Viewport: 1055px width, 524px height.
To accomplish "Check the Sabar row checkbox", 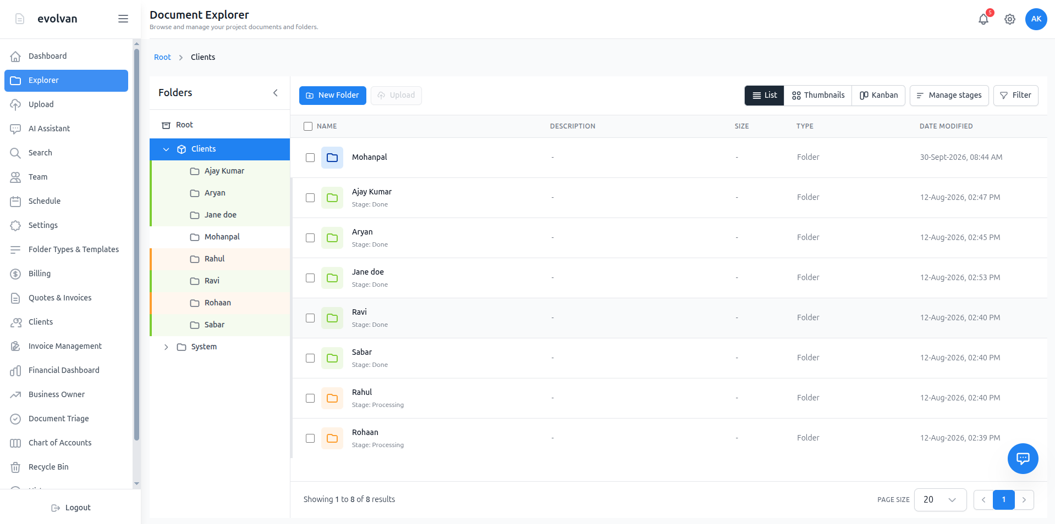I will click(310, 358).
